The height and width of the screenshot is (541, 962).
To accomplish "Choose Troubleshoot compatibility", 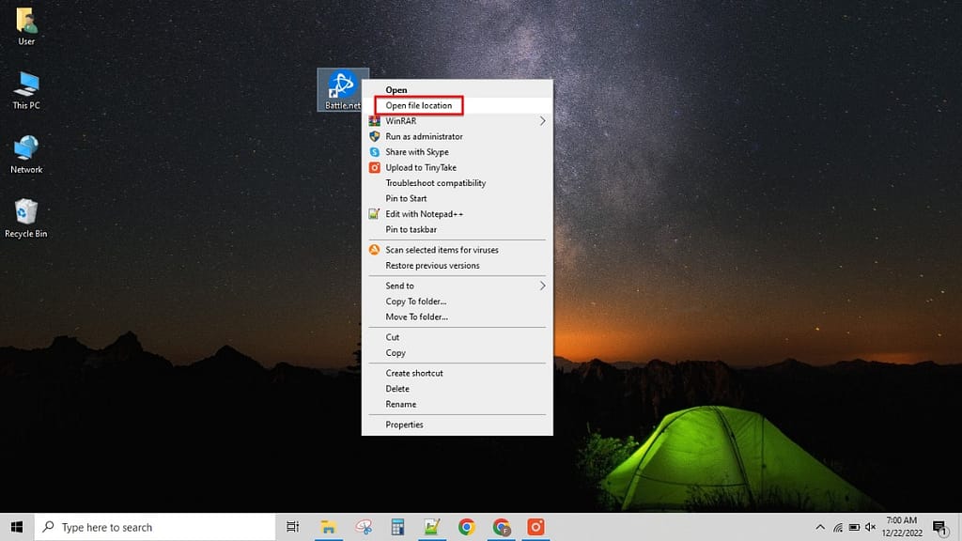I will click(458, 183).
